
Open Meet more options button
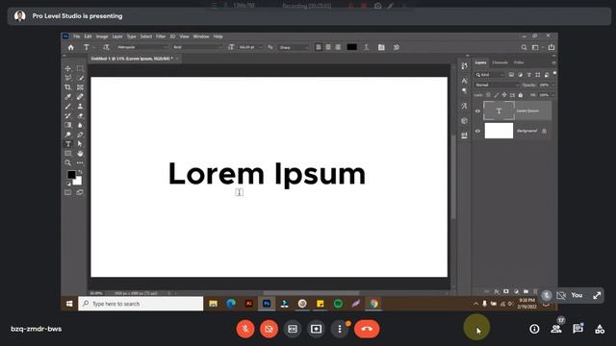coord(340,329)
